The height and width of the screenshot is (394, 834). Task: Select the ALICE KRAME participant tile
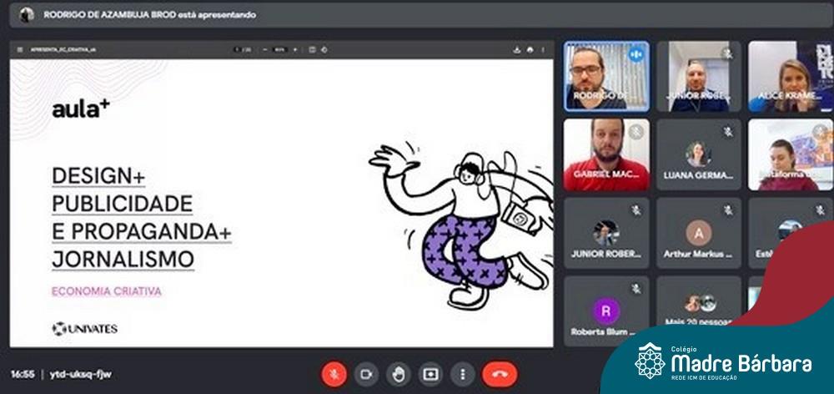click(x=791, y=76)
